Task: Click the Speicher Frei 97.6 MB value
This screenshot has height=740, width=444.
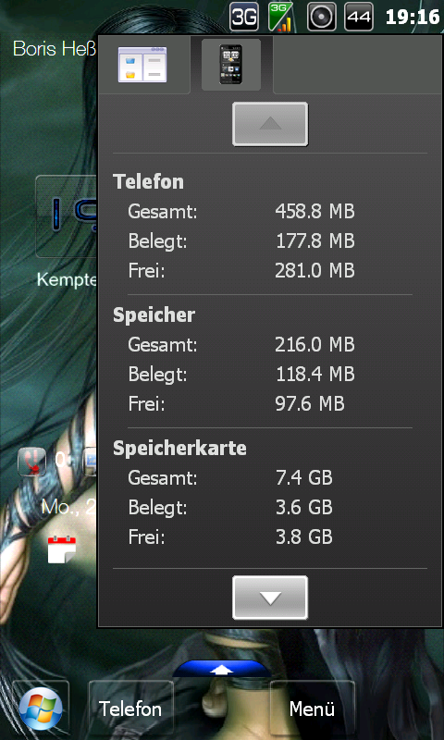Action: (310, 404)
